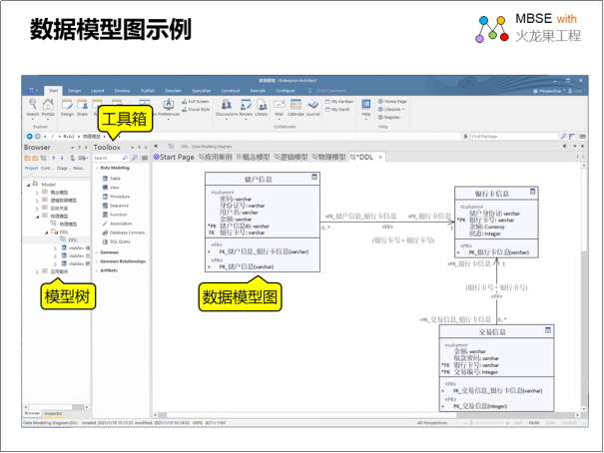Pick the View element in Toolbox

pos(114,187)
